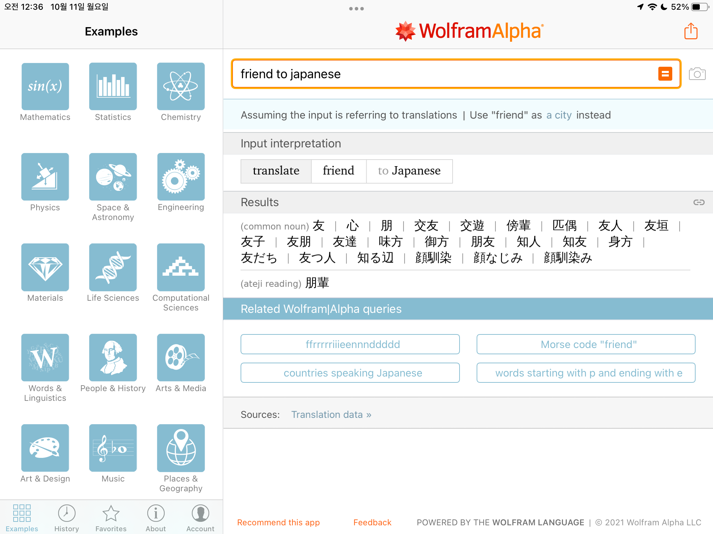Open the Chemistry category icon

(181, 87)
